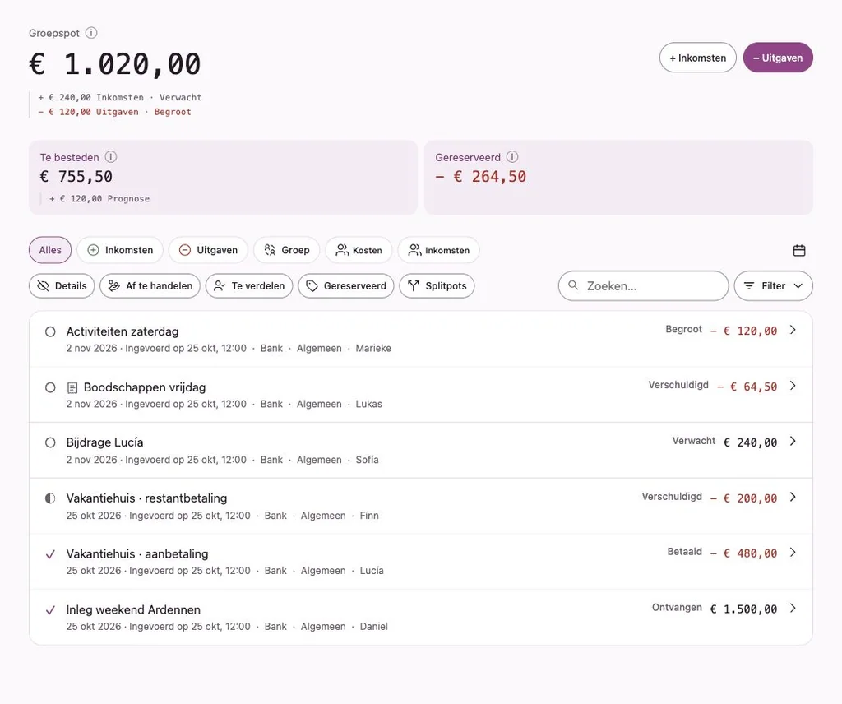Open the Activiteiten zaterdag entry title

[123, 331]
